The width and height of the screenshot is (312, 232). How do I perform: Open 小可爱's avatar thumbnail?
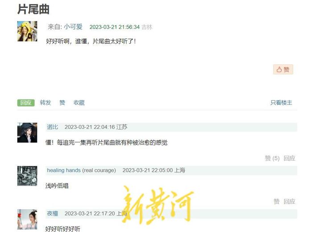[x=27, y=31]
